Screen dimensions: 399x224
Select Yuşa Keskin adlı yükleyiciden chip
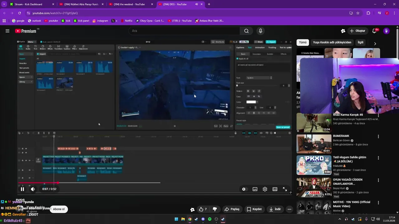pos(332,42)
